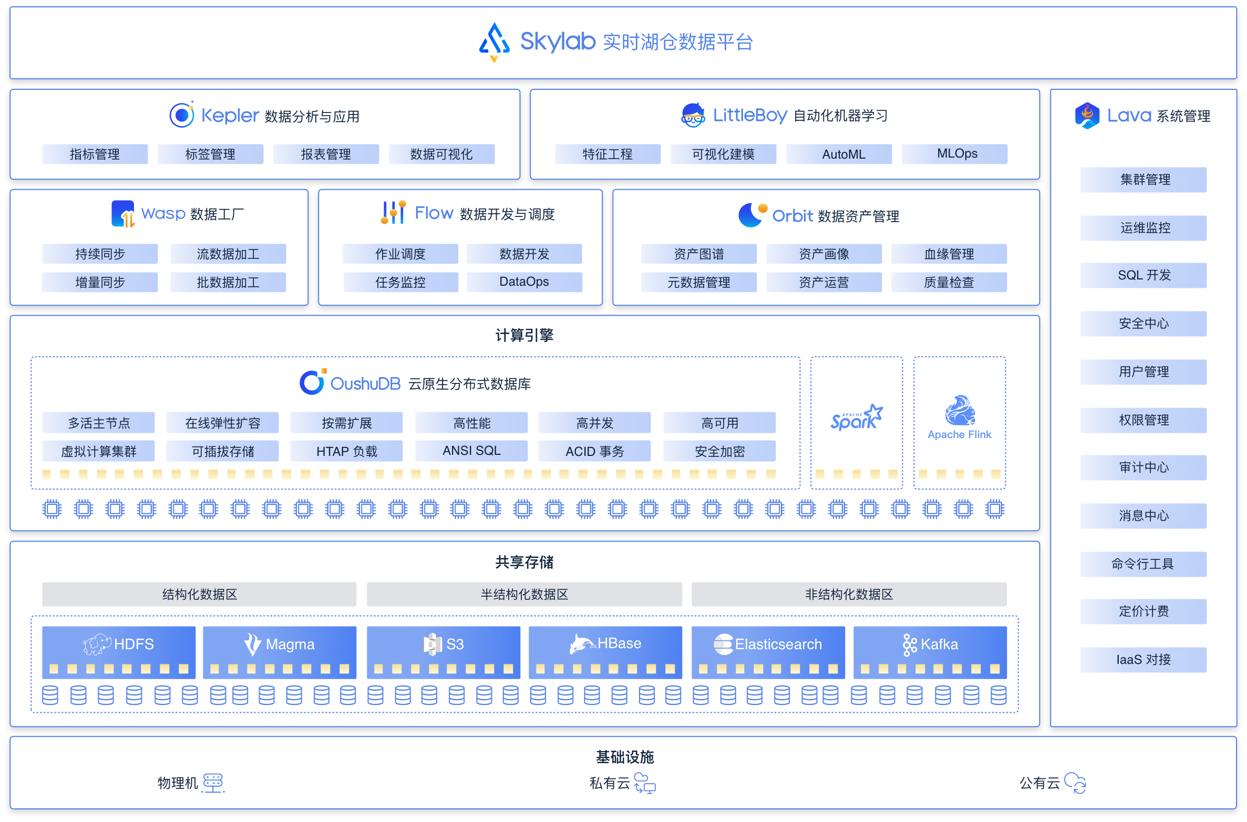The image size is (1247, 822).
Task: Select 元数据管理 under Orbit
Action: (x=699, y=282)
